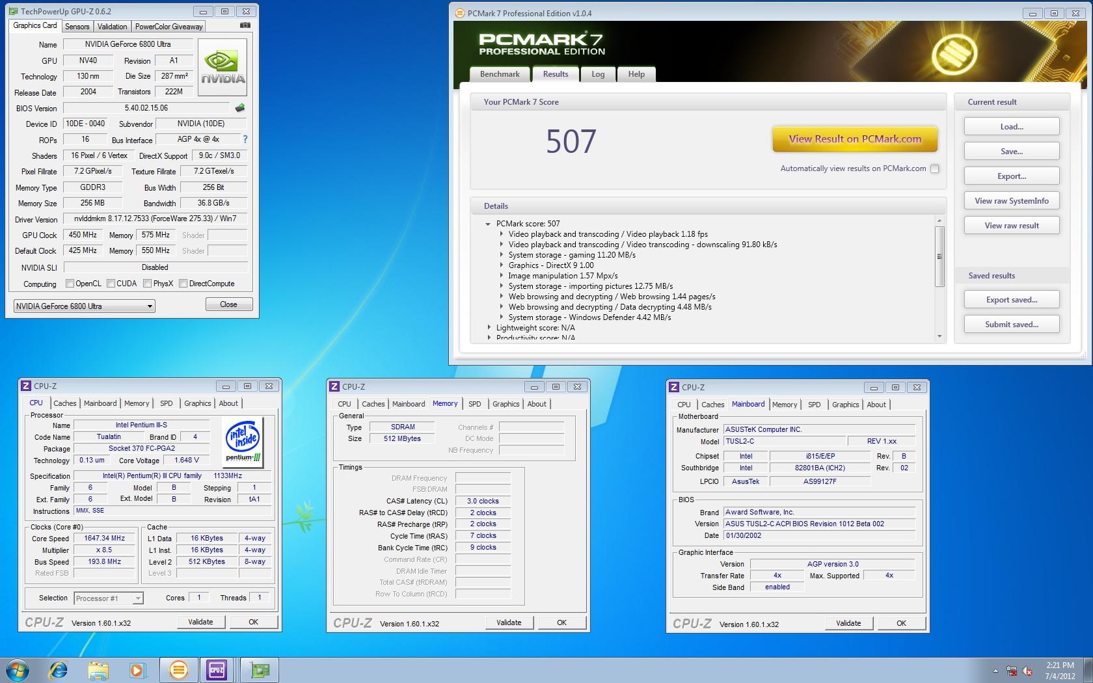This screenshot has width=1093, height=683.
Task: Click the Bus Interface question mark icon
Action: (245, 139)
